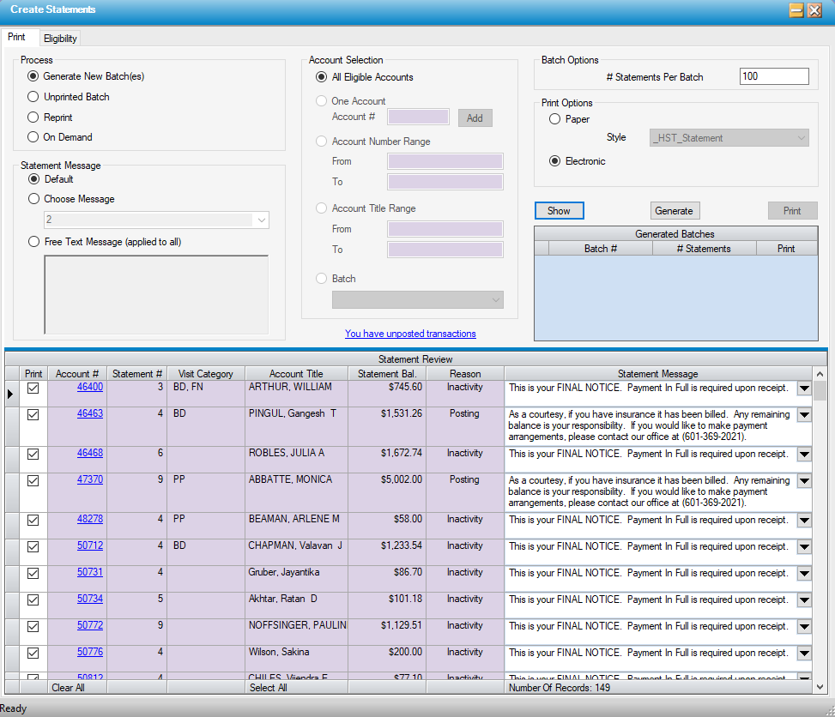
Task: Open account number 46468 link
Action: click(x=90, y=453)
